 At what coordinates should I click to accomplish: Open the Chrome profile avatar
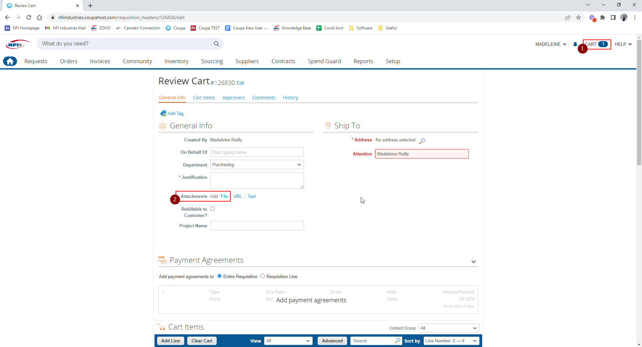click(x=624, y=17)
